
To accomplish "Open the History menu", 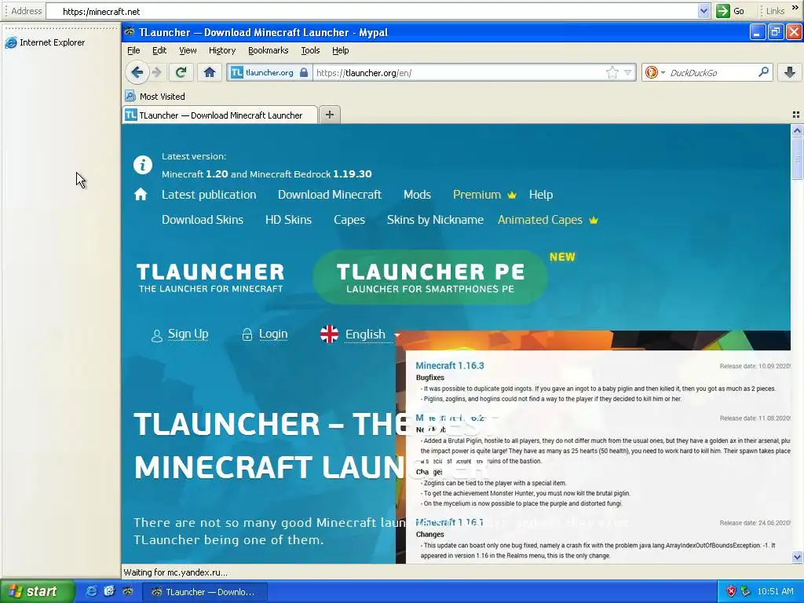I will point(222,50).
